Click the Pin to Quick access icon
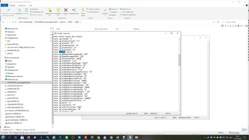The height and width of the screenshot is (140, 249). [8, 10]
